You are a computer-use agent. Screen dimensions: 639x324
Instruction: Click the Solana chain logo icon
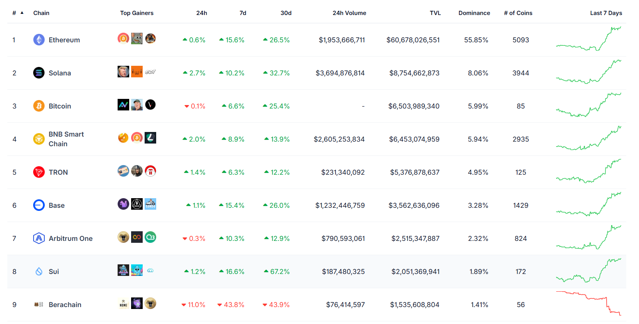click(39, 73)
